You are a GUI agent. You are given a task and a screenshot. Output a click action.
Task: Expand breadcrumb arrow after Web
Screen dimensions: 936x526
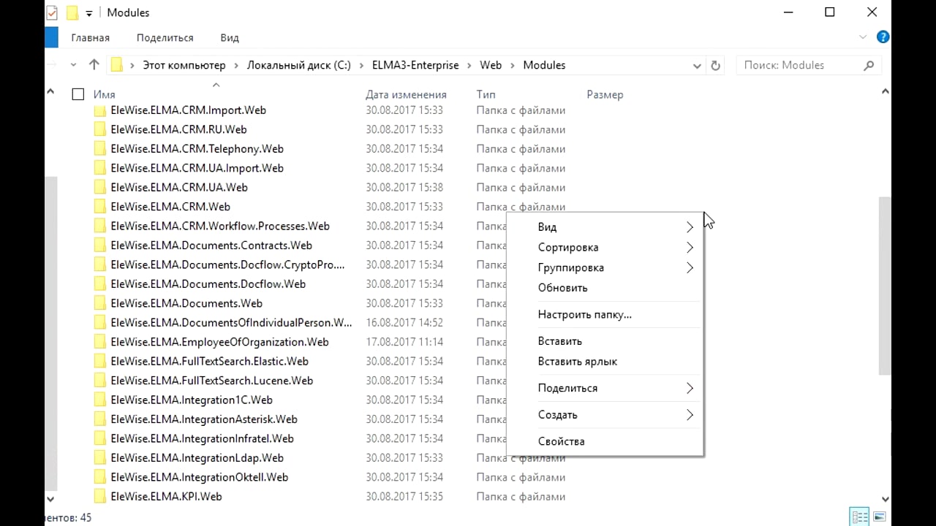click(x=513, y=65)
